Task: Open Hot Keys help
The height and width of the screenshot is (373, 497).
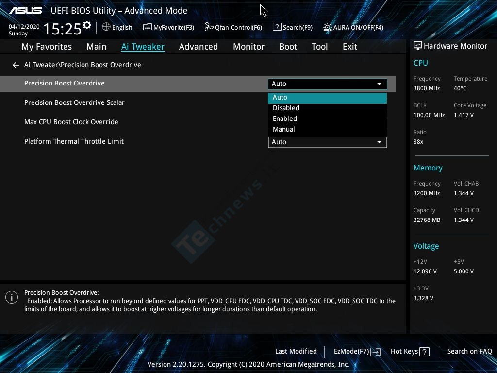Action: tap(410, 352)
